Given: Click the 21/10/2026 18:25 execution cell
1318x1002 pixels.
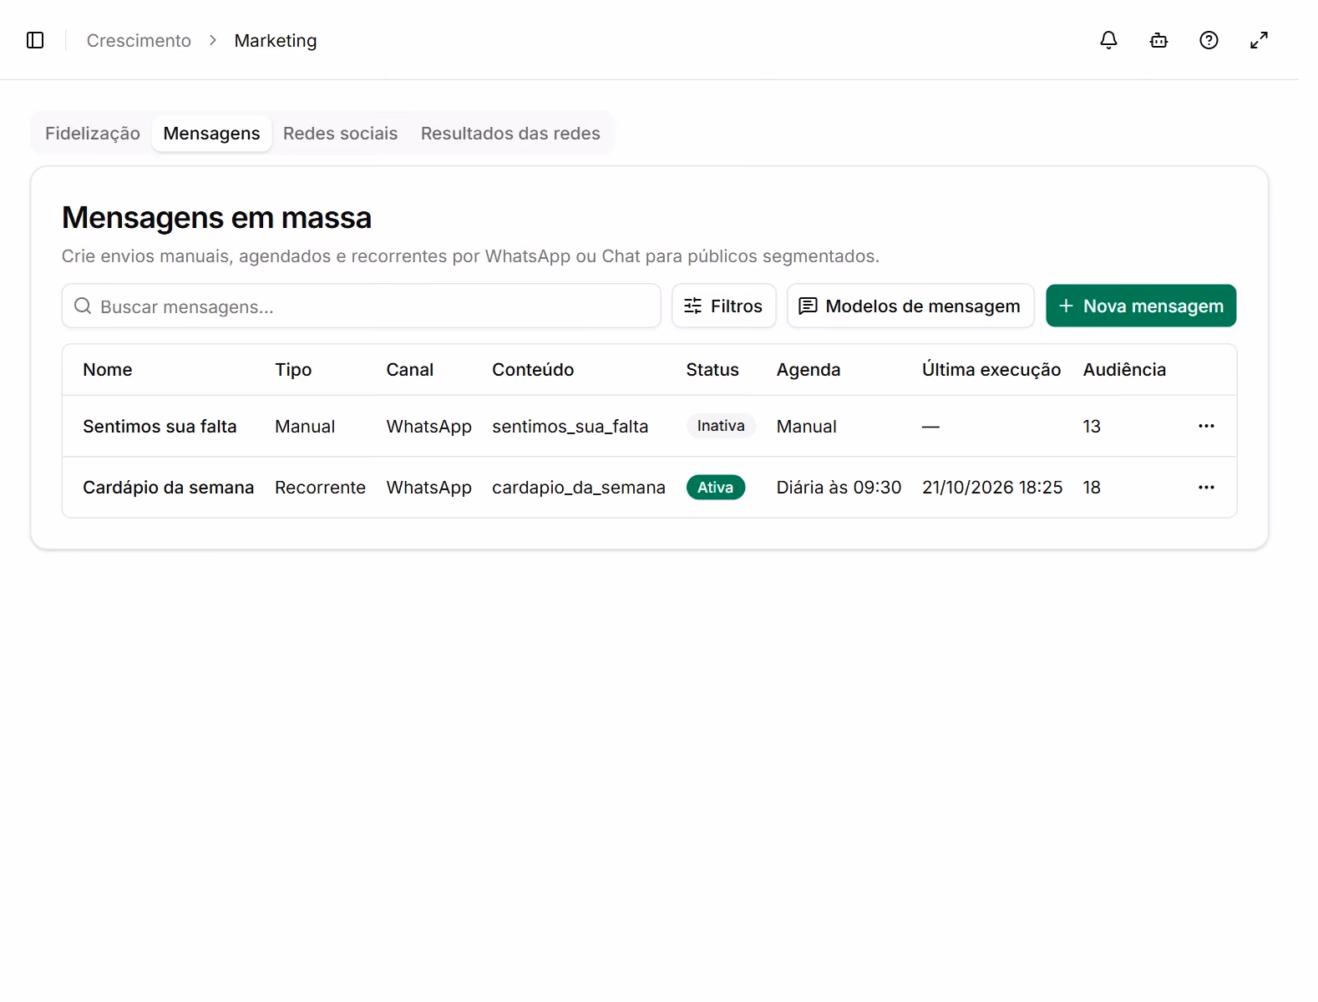Looking at the screenshot, I should pyautogui.click(x=992, y=487).
